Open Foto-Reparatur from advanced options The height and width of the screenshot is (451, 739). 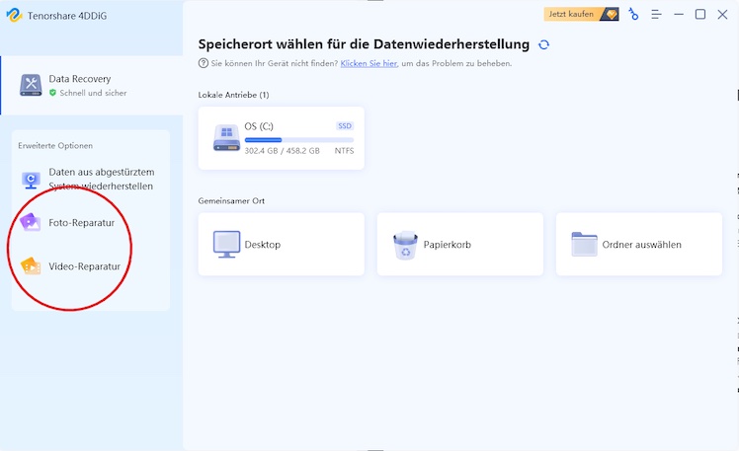tap(81, 223)
